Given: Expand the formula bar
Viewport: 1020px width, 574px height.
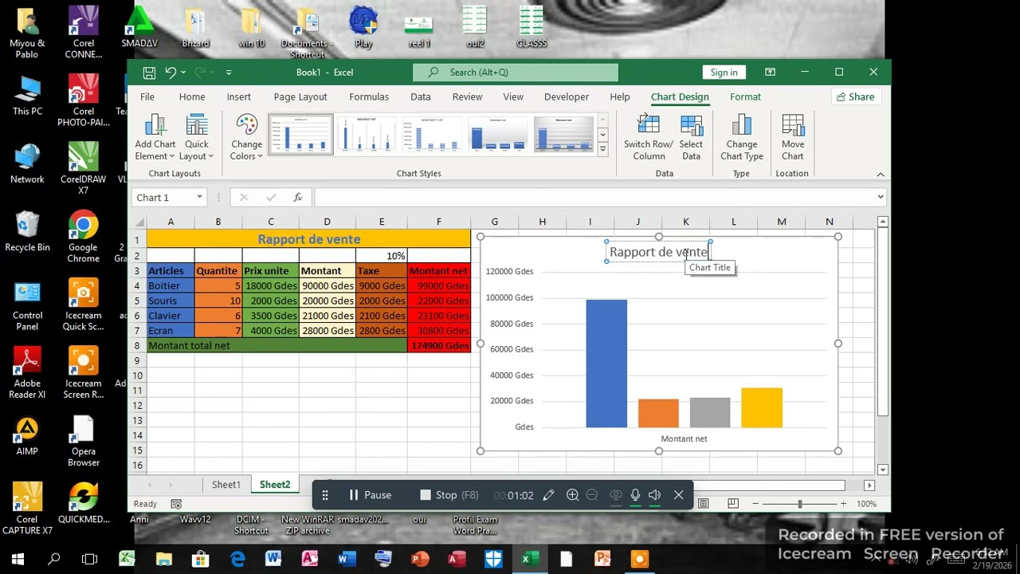Looking at the screenshot, I should click(x=881, y=197).
